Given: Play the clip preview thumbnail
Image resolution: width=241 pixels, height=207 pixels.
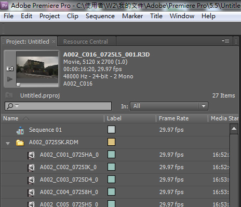Looking at the screenshot, I should pos(10,79).
